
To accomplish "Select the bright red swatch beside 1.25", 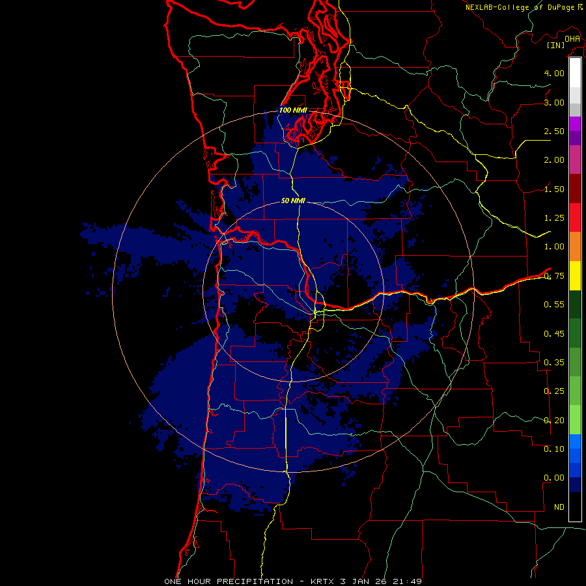I will (x=575, y=217).
